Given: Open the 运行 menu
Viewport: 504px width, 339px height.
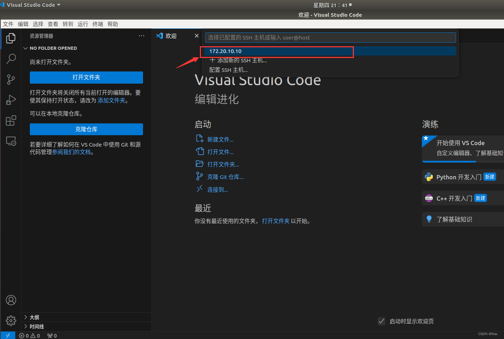Looking at the screenshot, I should click(83, 24).
